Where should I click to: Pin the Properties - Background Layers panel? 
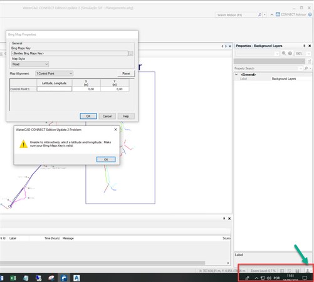pyautogui.click(x=304, y=46)
